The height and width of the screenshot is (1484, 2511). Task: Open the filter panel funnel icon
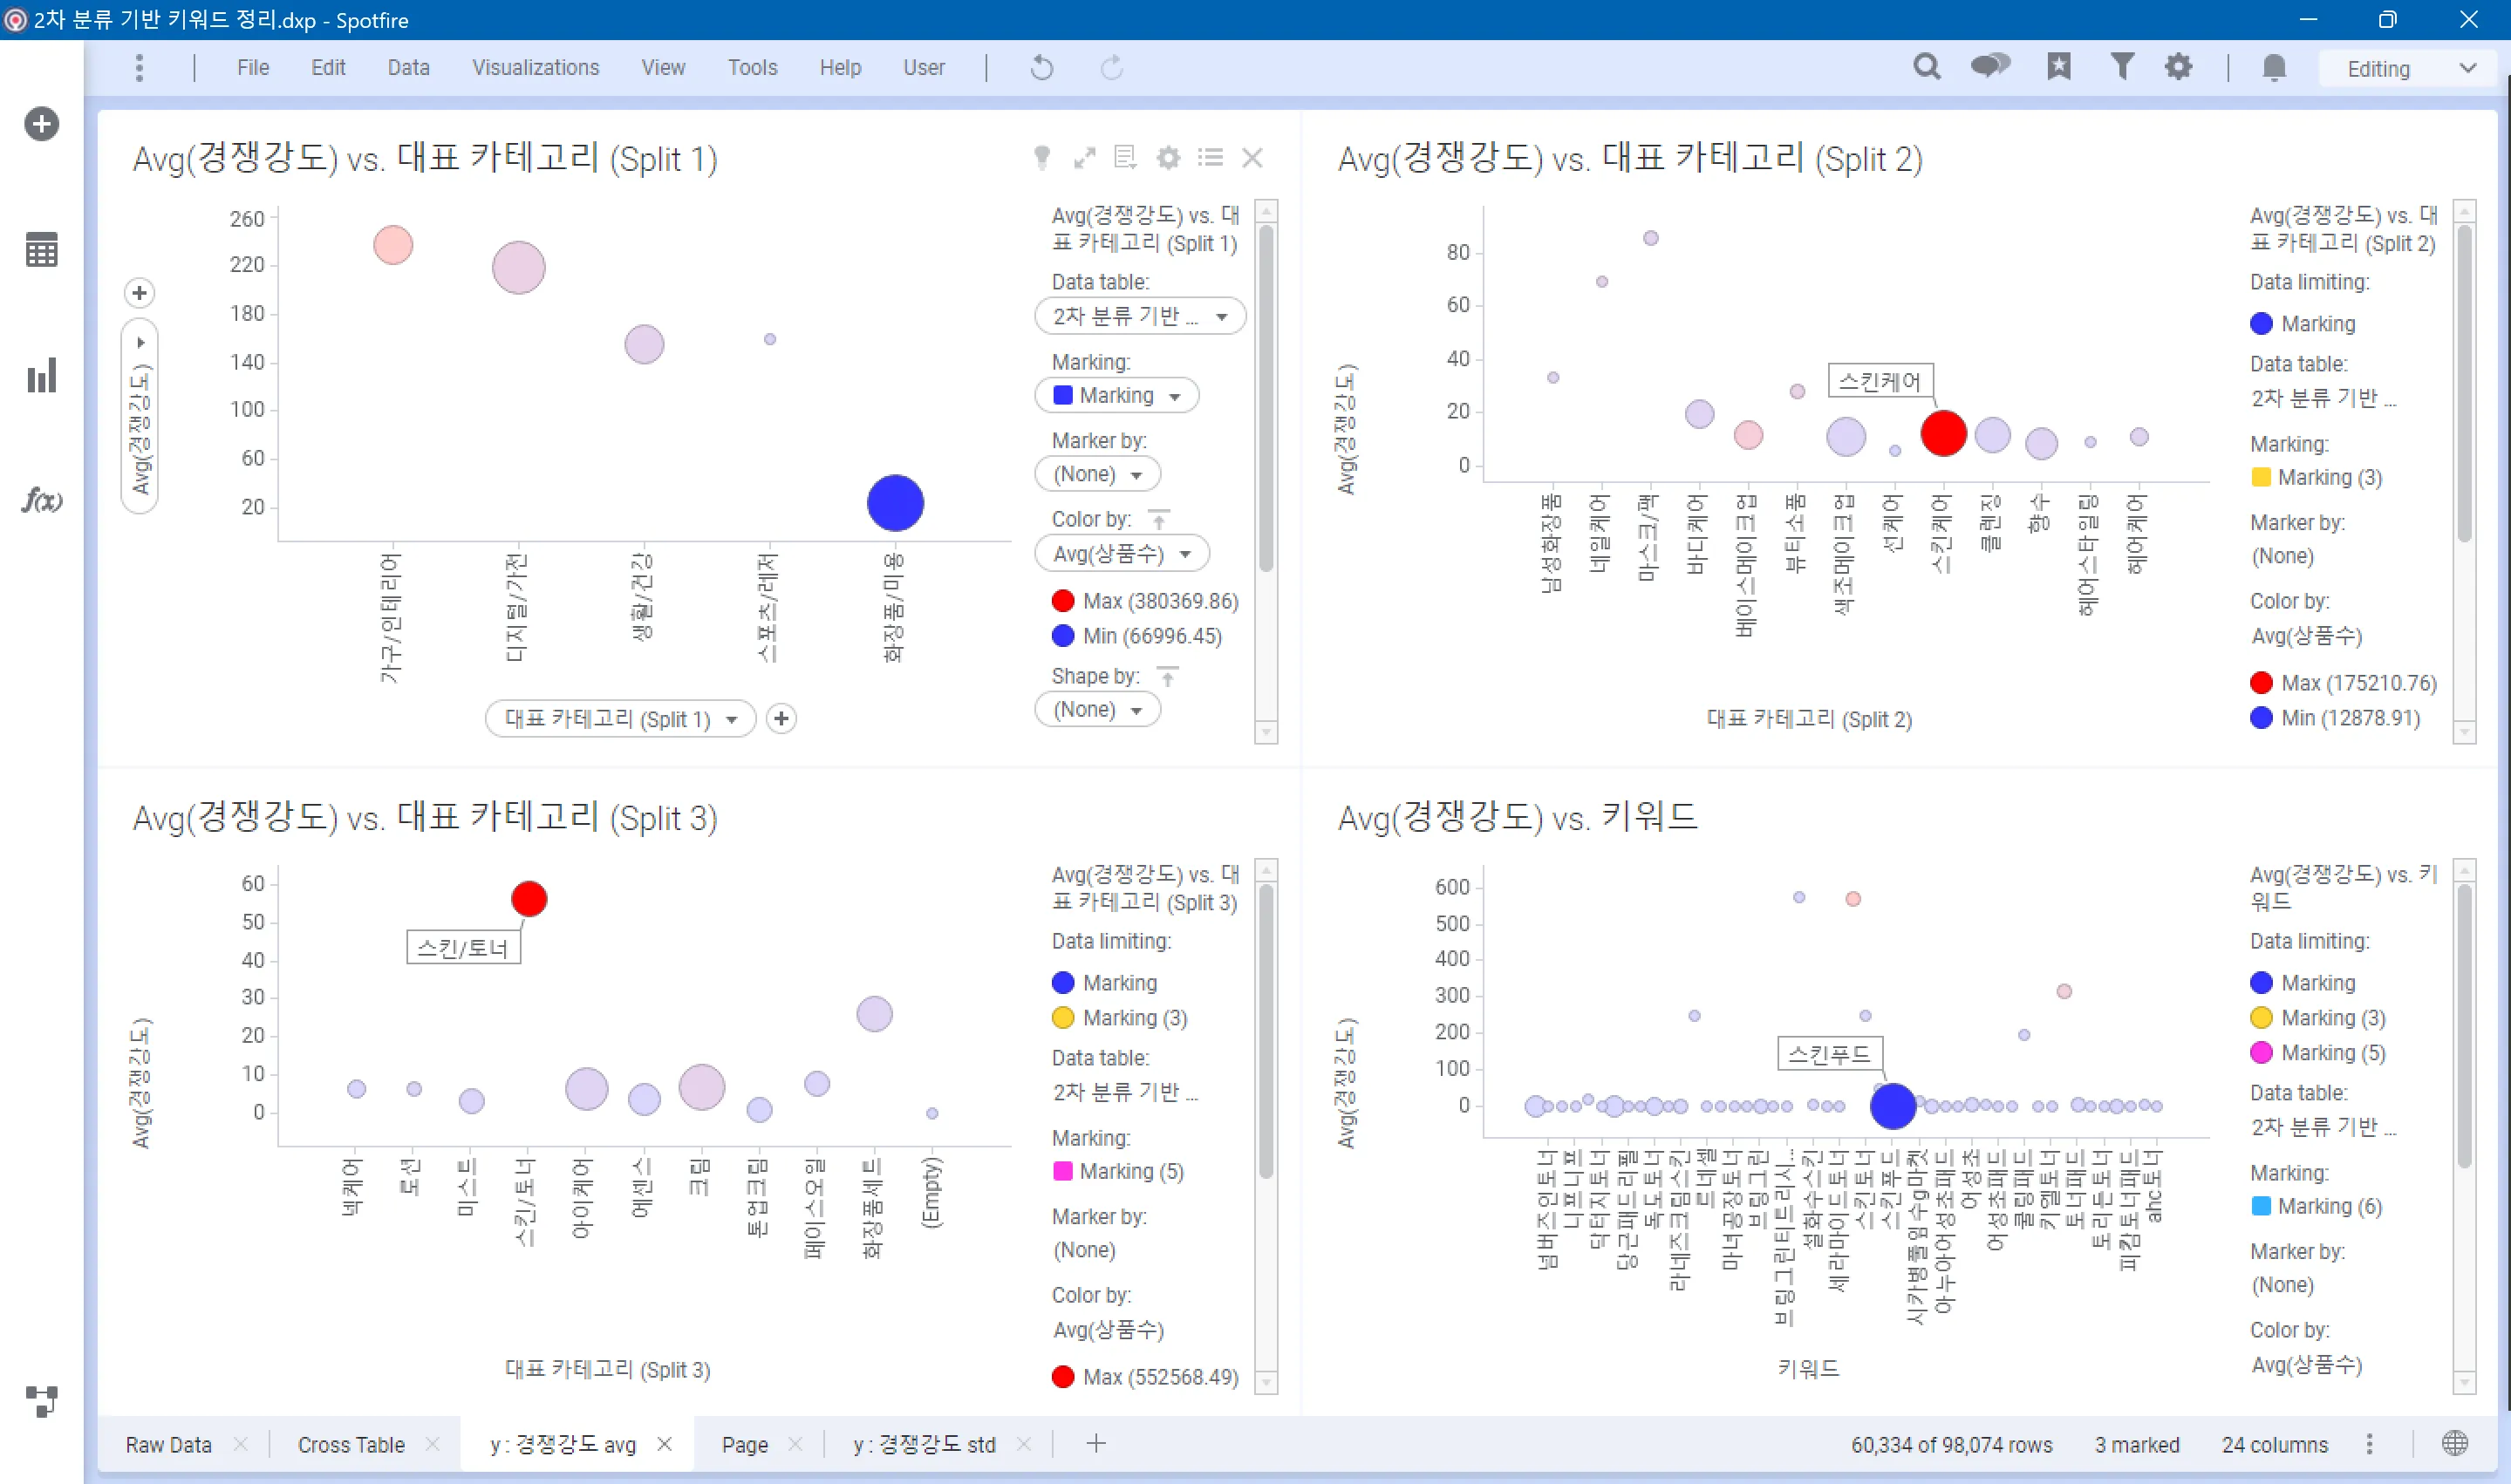2121,67
